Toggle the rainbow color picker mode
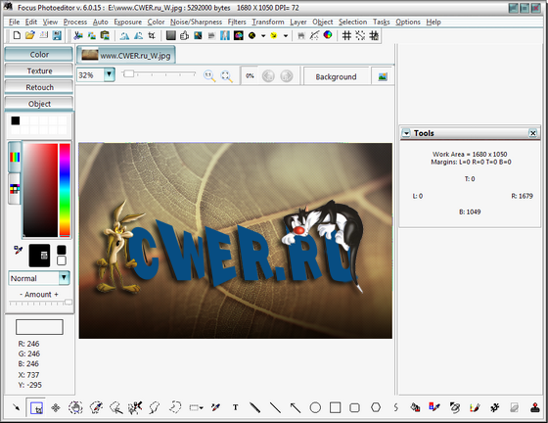 [15, 157]
